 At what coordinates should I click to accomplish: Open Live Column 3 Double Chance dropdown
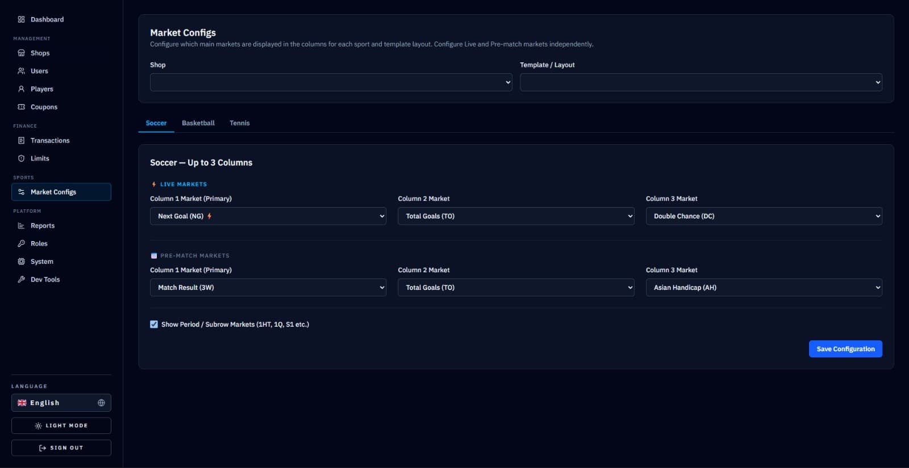click(764, 216)
